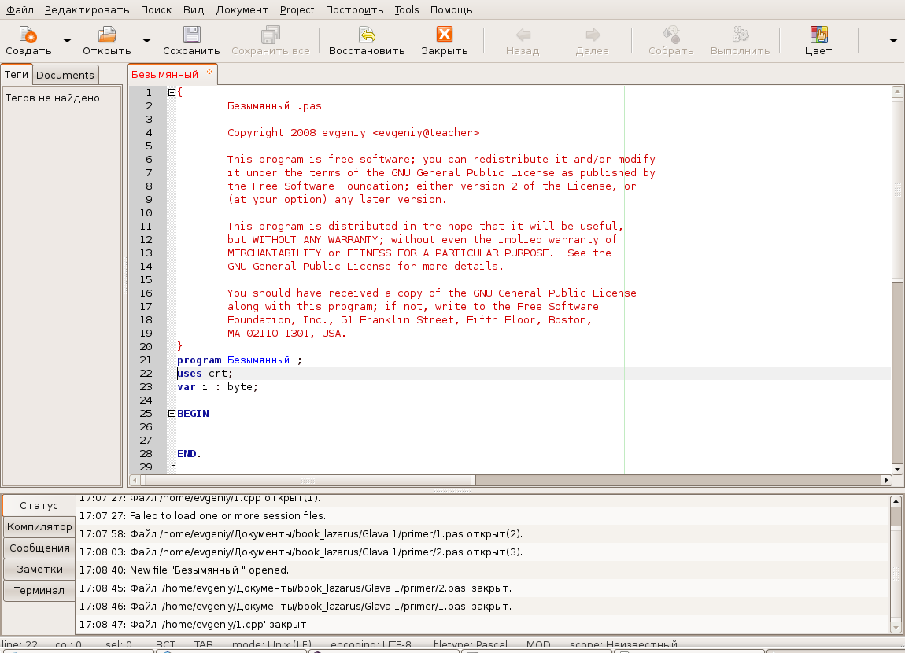The width and height of the screenshot is (905, 653).
Task: Click the Собрать build icon
Action: click(x=670, y=35)
